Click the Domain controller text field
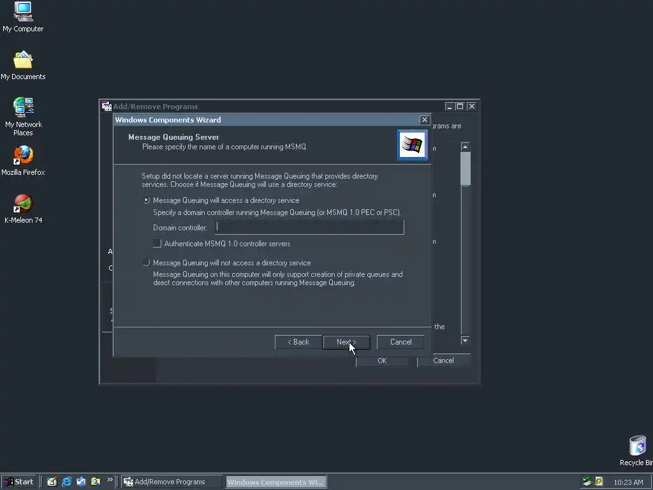Screen dimensions: 653x490 point(309,228)
